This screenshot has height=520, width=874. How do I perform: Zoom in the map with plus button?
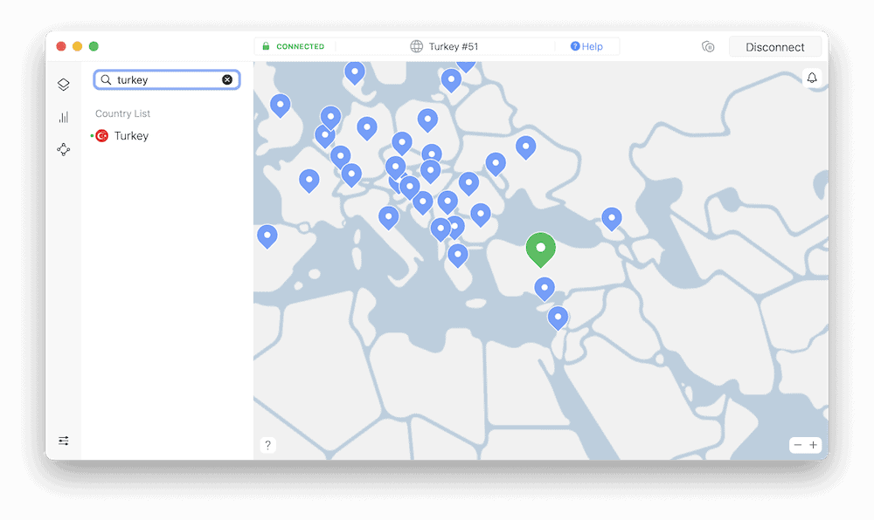coord(815,445)
